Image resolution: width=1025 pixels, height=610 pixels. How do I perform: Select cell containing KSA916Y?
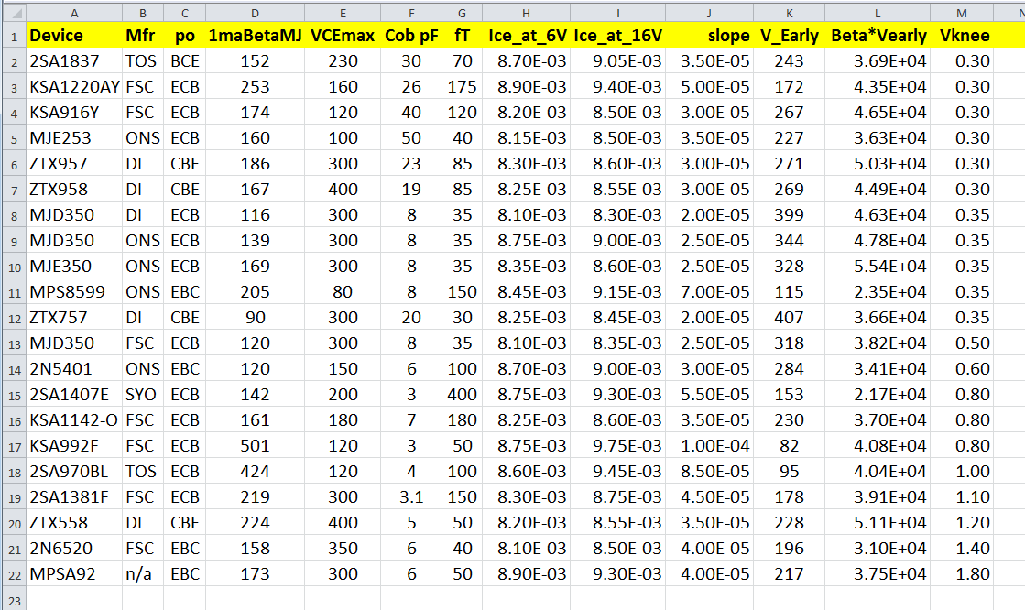(x=74, y=113)
